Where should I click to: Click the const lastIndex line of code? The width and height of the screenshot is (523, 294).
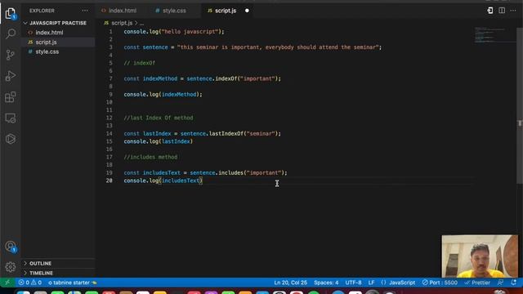pyautogui.click(x=203, y=133)
